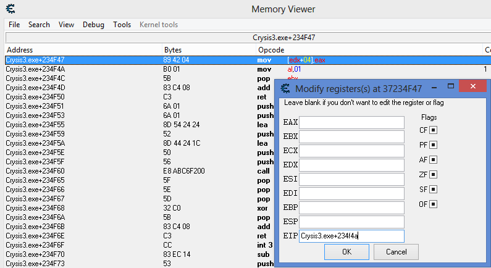Select disassembly row Crysis3.exe+234F6E

point(140,236)
